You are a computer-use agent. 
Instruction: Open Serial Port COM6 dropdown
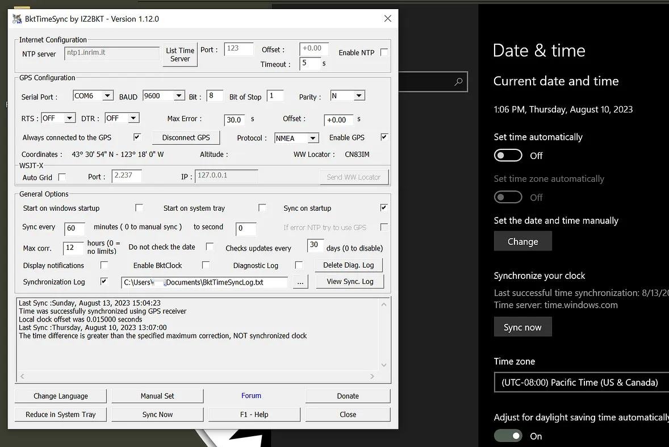[107, 95]
